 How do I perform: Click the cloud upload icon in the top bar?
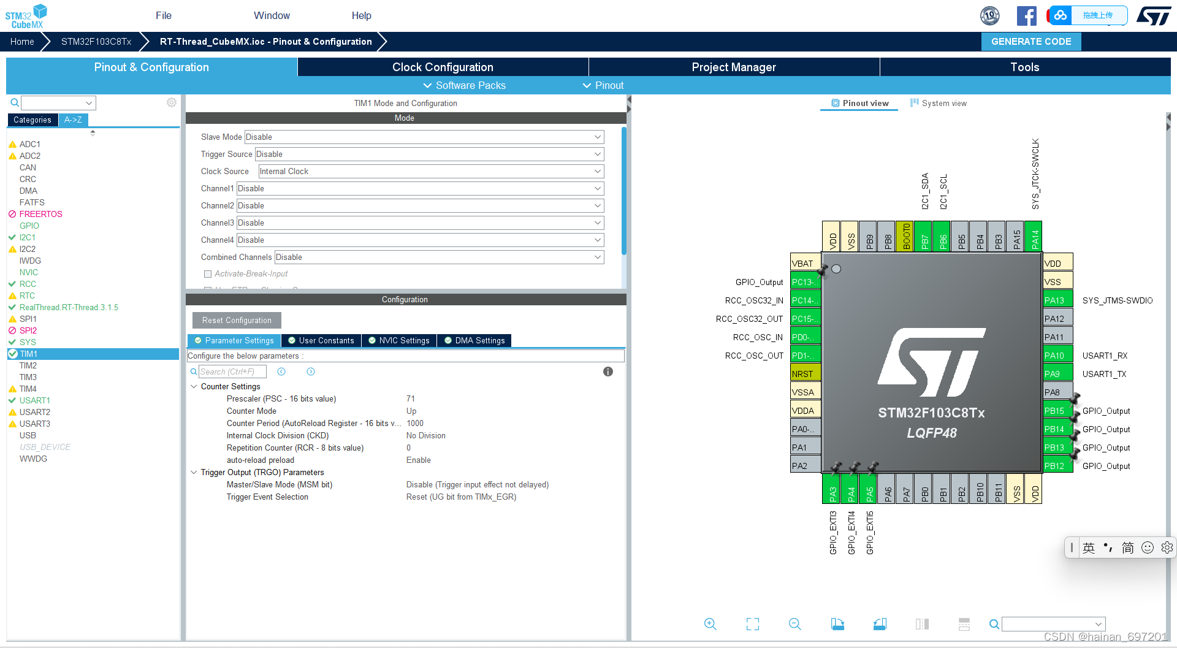[1061, 15]
